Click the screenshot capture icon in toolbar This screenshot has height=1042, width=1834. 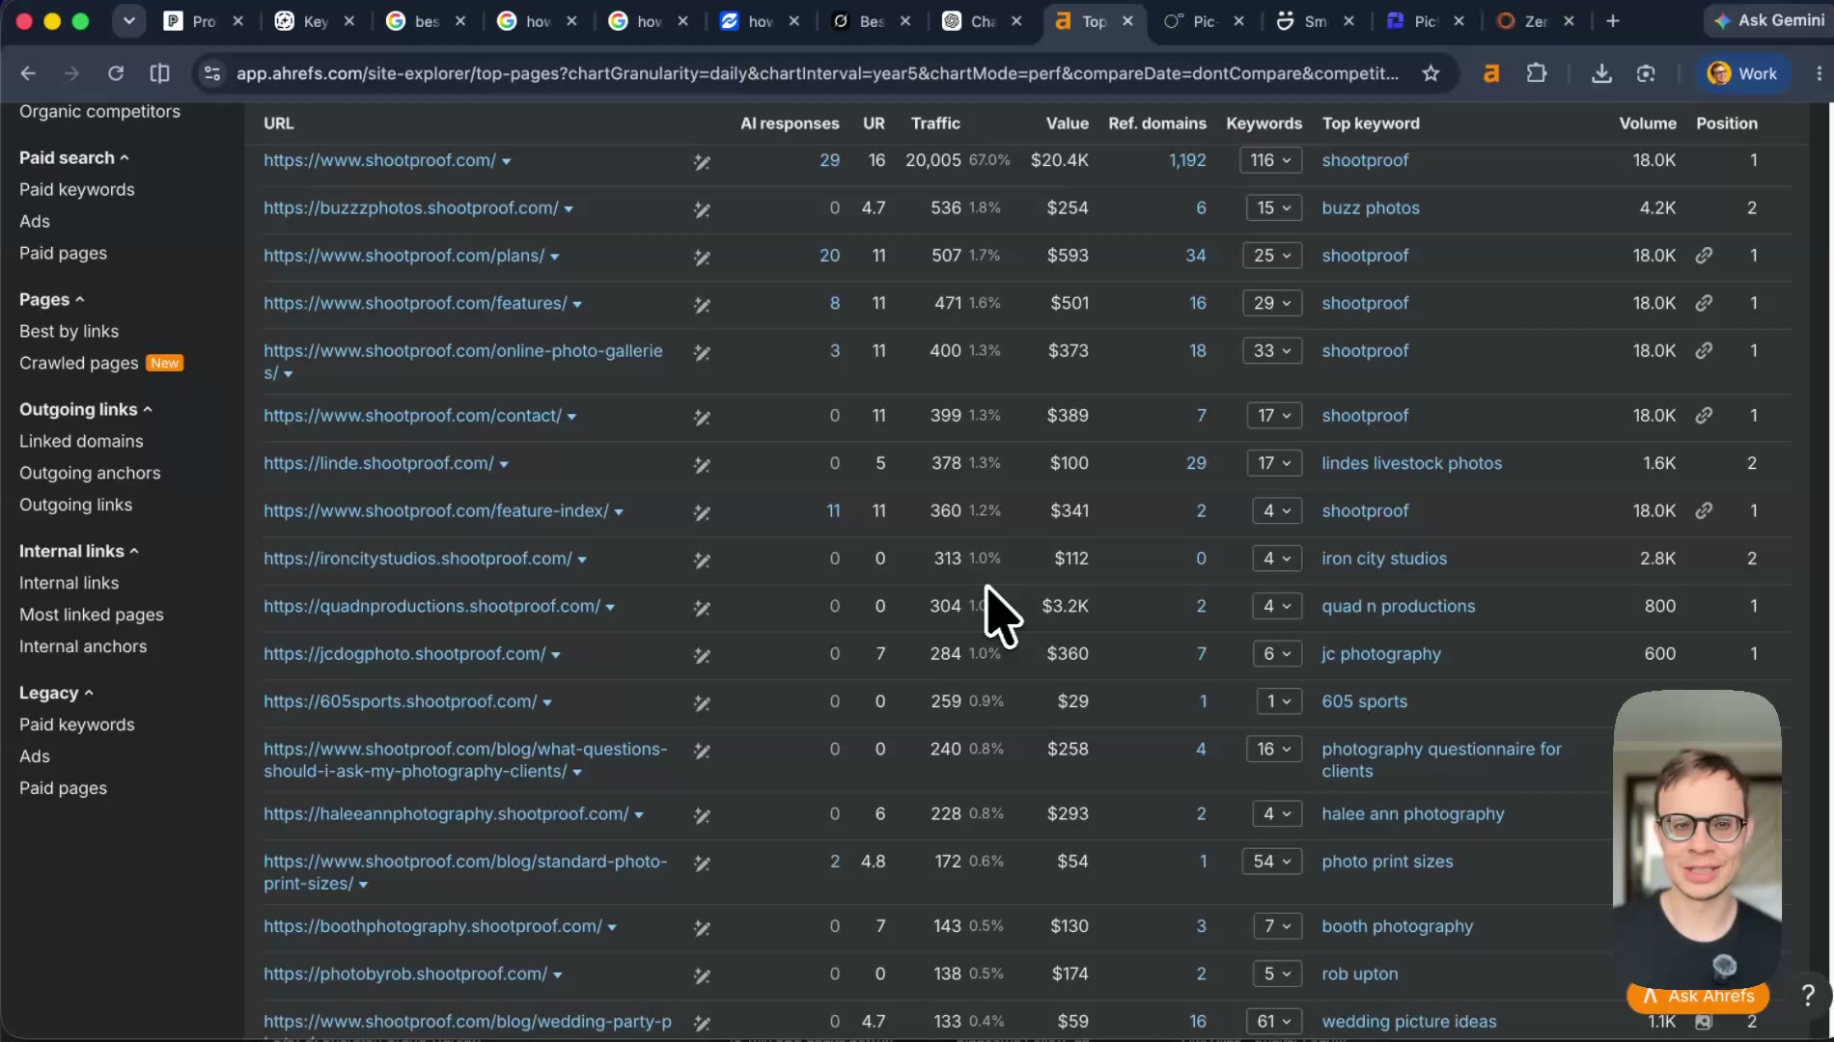coord(1646,73)
